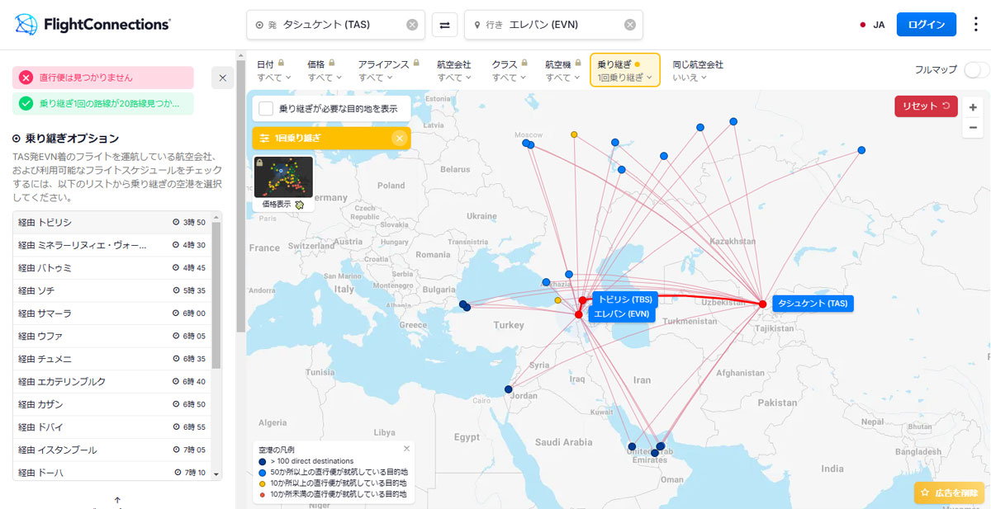The image size is (991, 509).
Task: Zoom in the map with plus button
Action: (973, 108)
